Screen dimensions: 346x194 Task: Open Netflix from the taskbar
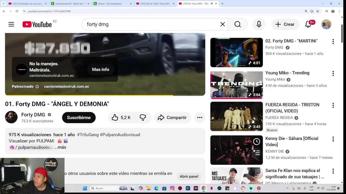(211, 188)
